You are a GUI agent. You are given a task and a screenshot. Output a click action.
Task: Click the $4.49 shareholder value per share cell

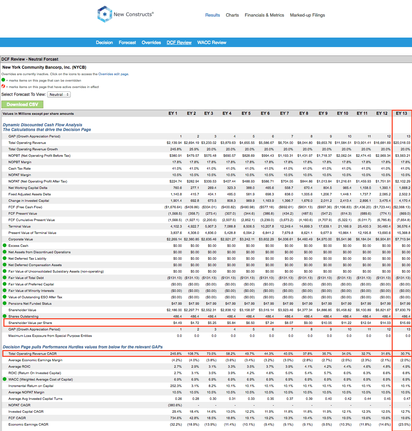(x=177, y=323)
